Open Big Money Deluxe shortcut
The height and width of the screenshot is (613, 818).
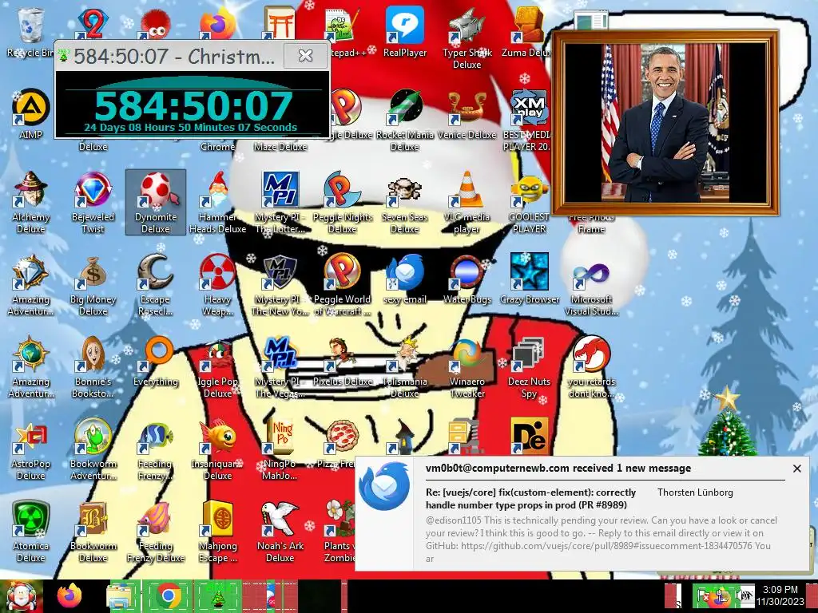[x=93, y=286]
